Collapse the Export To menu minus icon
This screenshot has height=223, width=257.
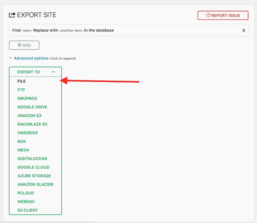coord(53,72)
